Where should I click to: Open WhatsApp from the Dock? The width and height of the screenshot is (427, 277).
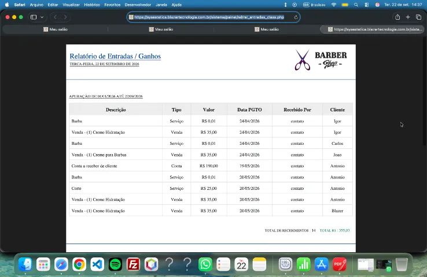coord(205,264)
